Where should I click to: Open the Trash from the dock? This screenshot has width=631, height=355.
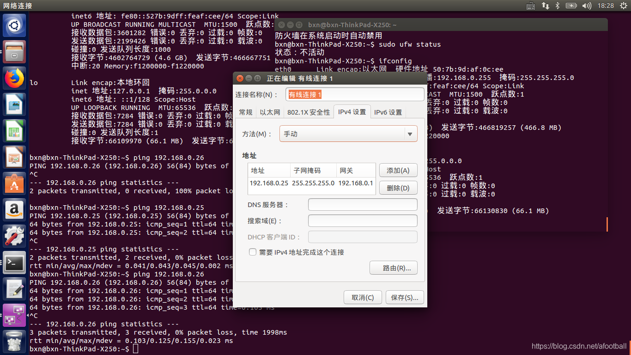14,341
